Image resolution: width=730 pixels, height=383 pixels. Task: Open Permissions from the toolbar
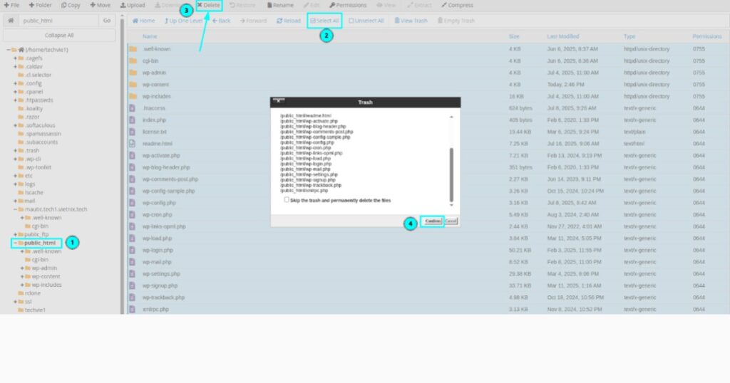[347, 5]
